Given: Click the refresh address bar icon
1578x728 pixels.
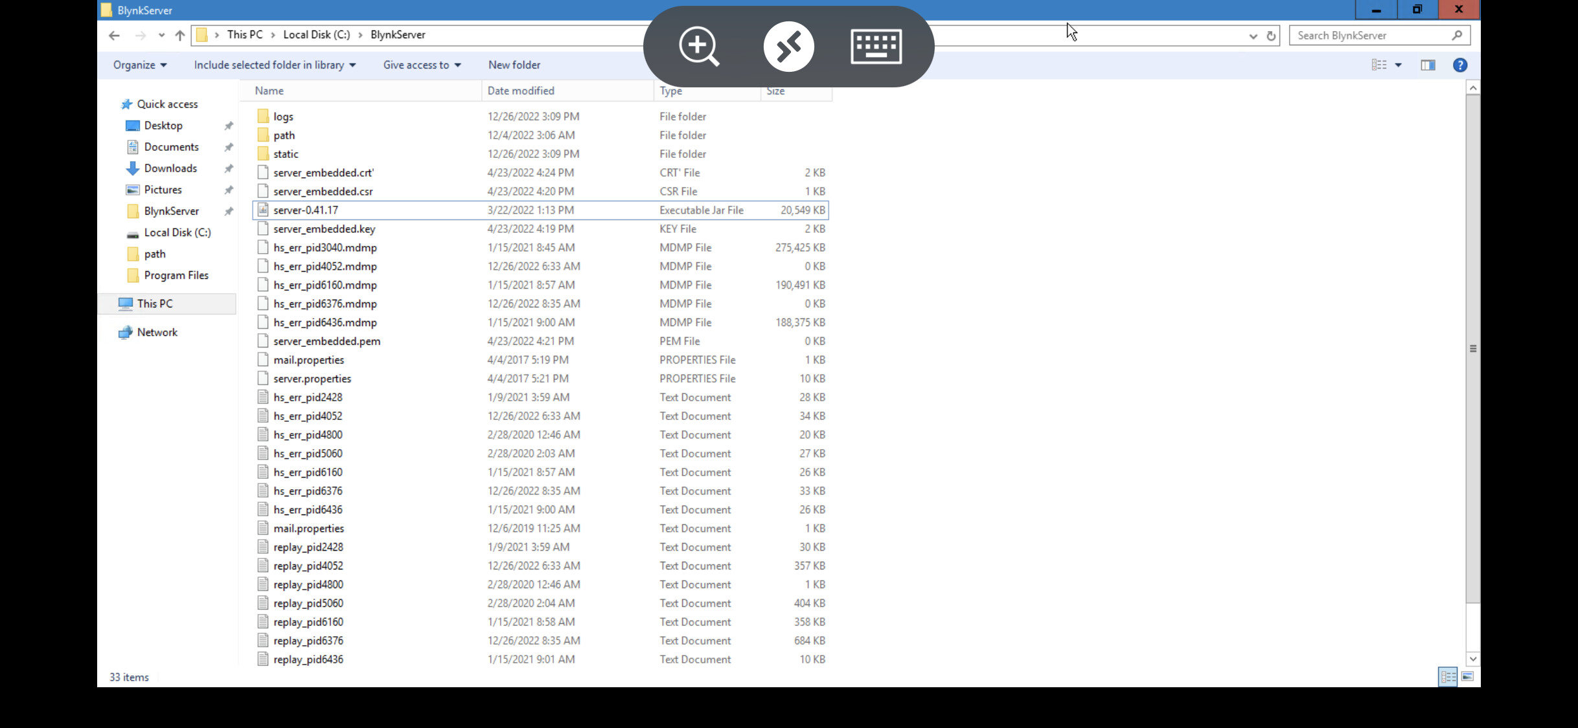Looking at the screenshot, I should pyautogui.click(x=1271, y=36).
